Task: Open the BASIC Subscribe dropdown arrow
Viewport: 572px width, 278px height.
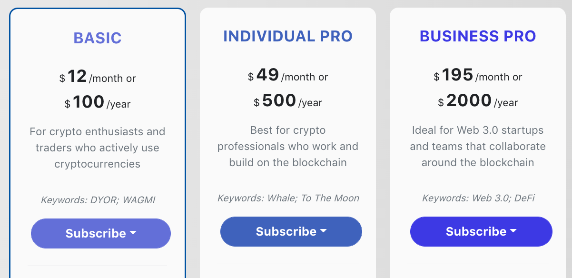Action: pos(134,233)
